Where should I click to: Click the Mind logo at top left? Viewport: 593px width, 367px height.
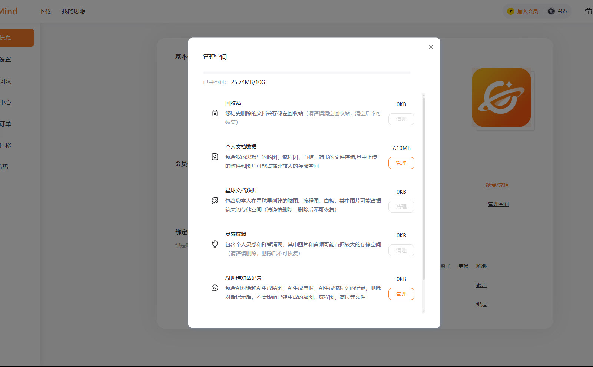pyautogui.click(x=9, y=11)
